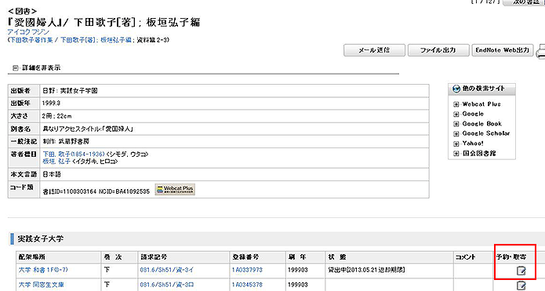Click the publication year value 1999.3
This screenshot has width=545, height=291.
pos(51,104)
